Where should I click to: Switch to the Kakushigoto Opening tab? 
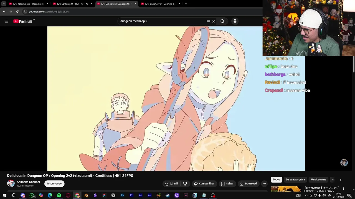tap(29, 4)
